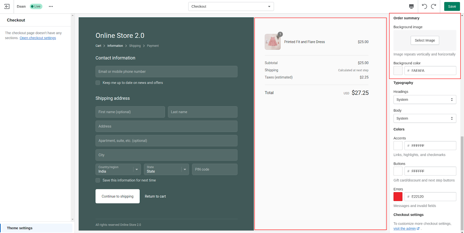Click First name (optional) field
This screenshot has width=464, height=233.
130,112
